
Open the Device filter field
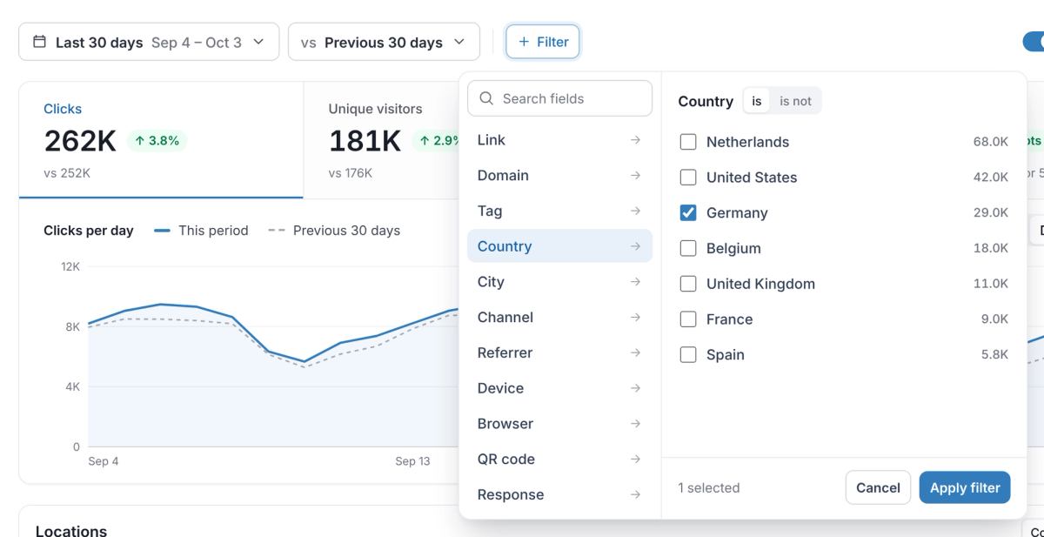[x=559, y=388]
